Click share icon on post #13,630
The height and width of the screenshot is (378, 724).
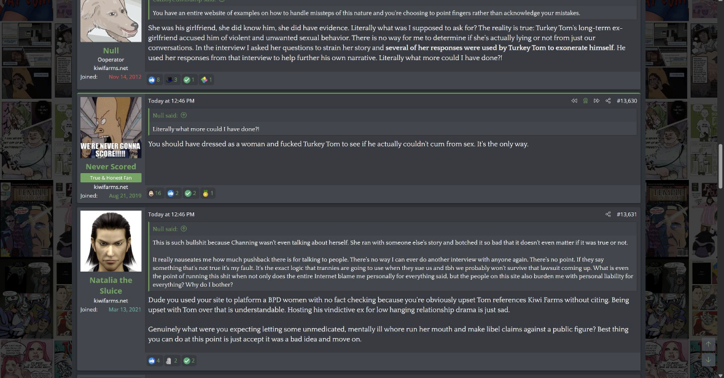608,101
